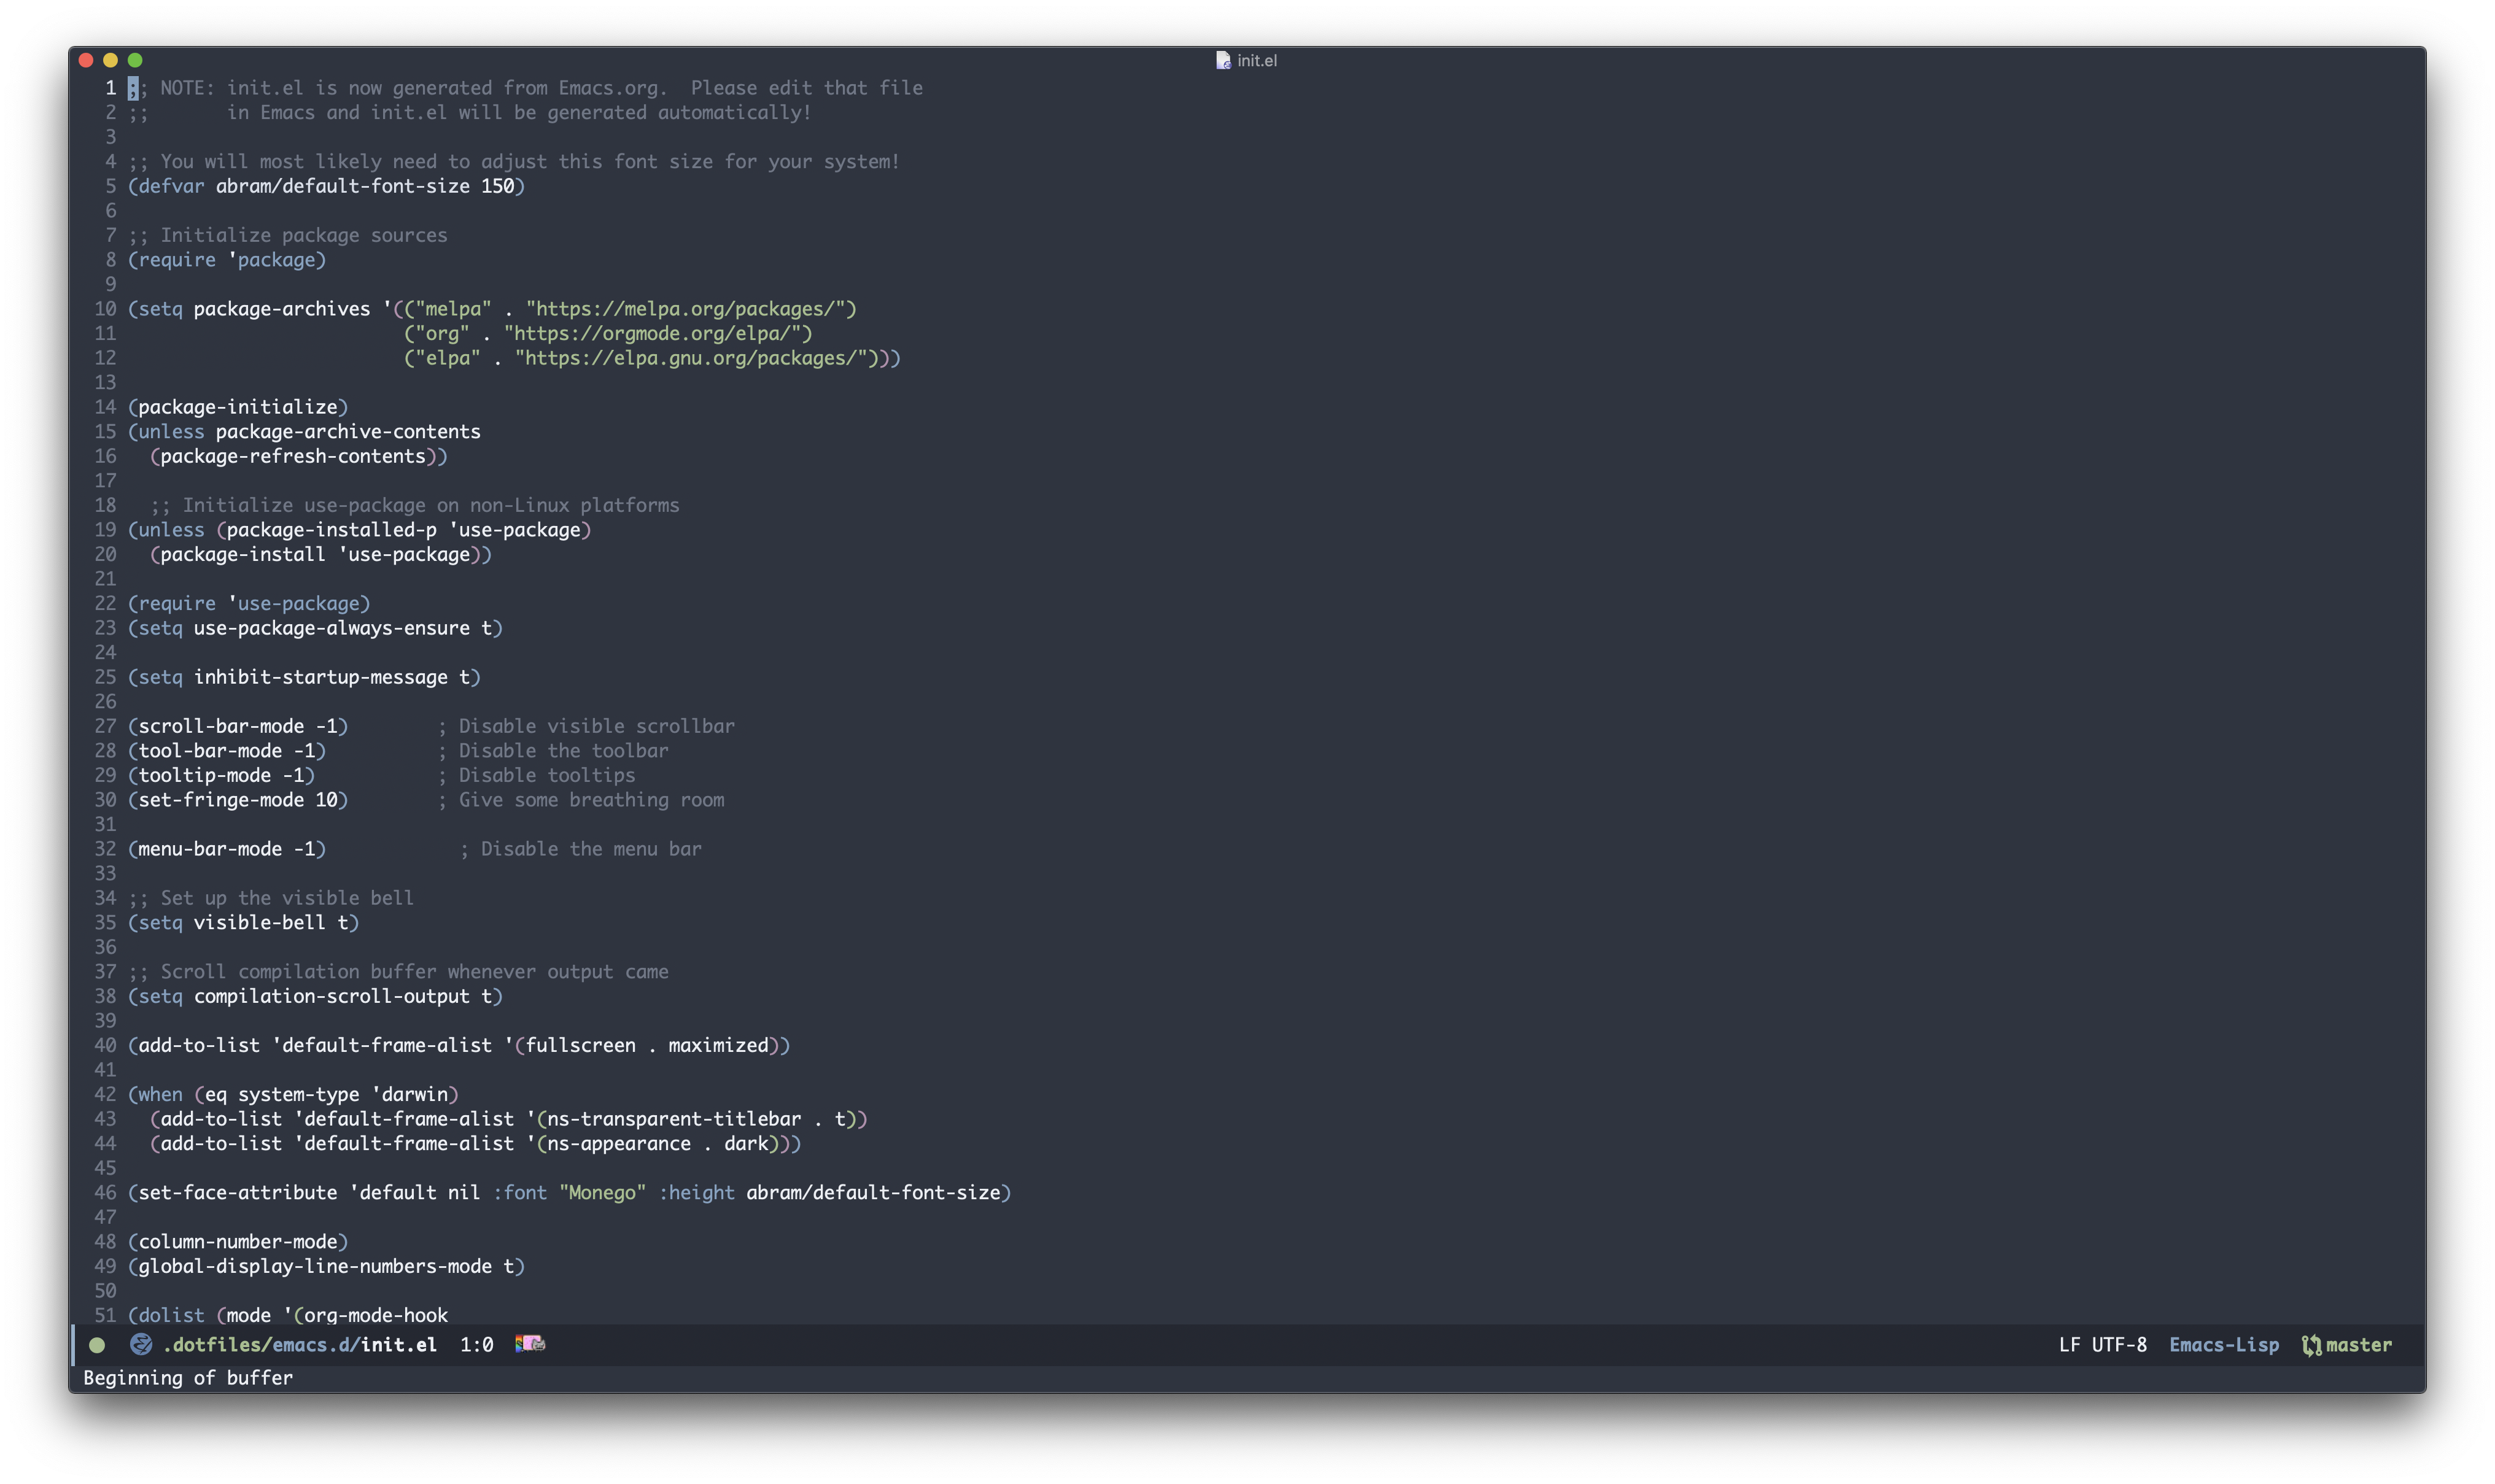Click the red close window button
2495x1484 pixels.
point(86,60)
